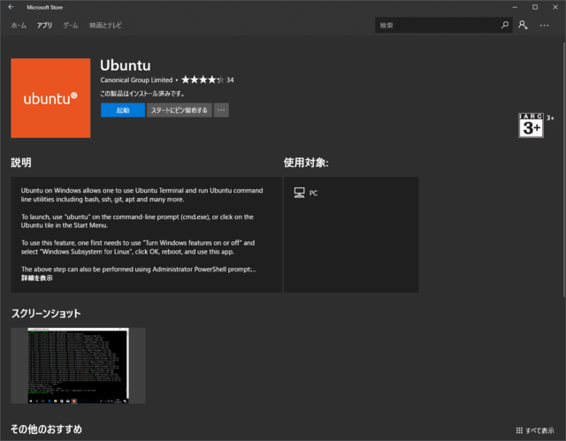Click the Ubuntu app title
This screenshot has width=566, height=441.
coord(126,65)
